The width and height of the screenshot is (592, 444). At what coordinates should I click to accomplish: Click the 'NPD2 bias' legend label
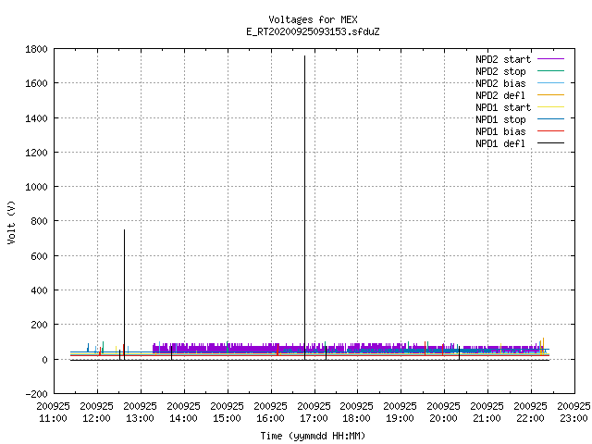click(x=500, y=83)
